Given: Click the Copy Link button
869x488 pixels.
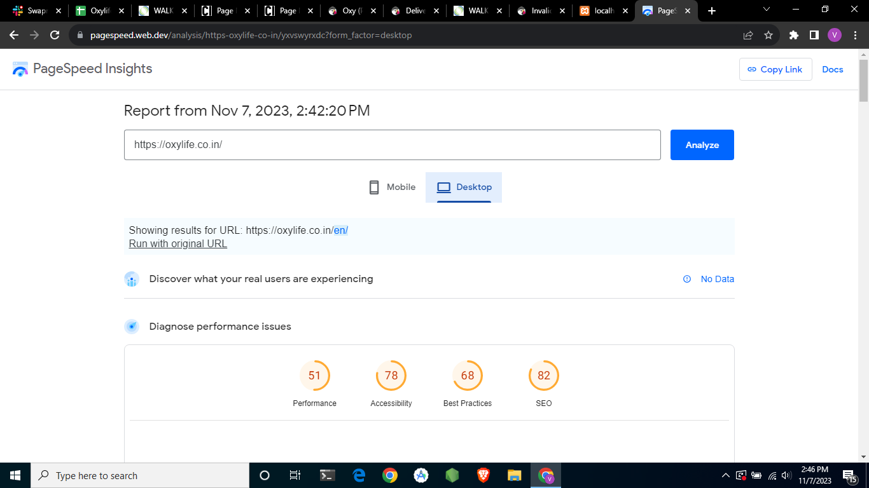Looking at the screenshot, I should point(775,69).
